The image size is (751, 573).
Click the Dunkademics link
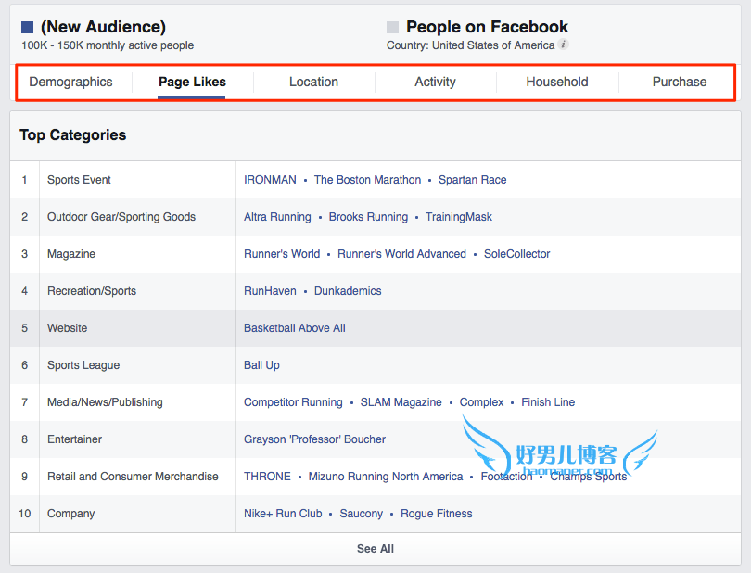(348, 291)
